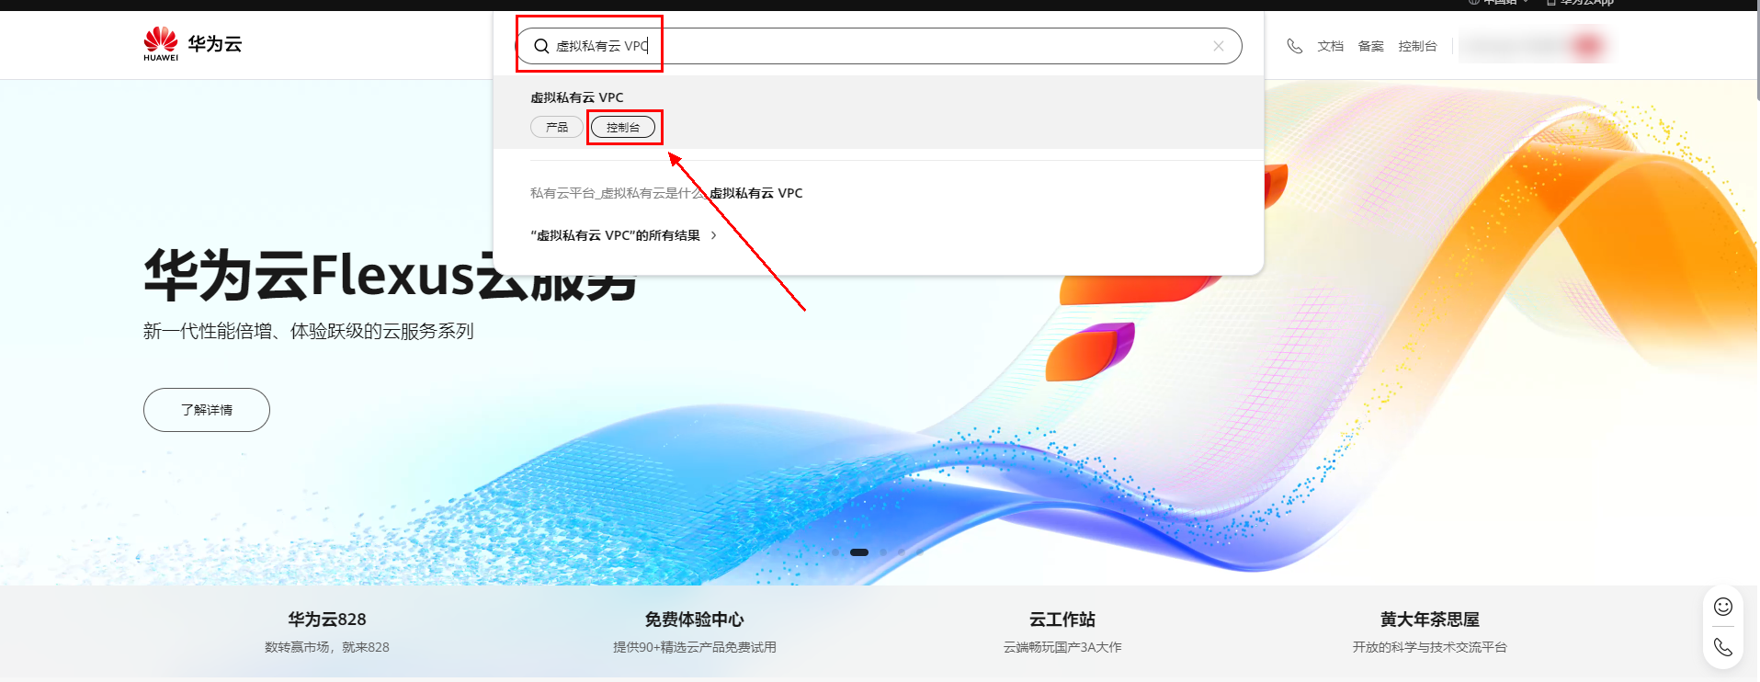
Task: Focus the search field containing 虚拟私有云 VPC
Action: [x=879, y=46]
